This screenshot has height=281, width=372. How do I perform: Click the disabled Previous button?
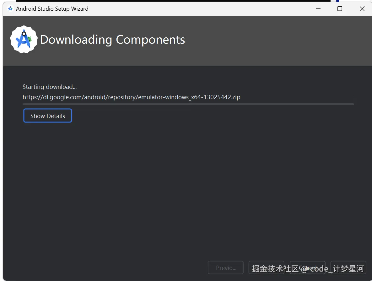click(x=226, y=268)
